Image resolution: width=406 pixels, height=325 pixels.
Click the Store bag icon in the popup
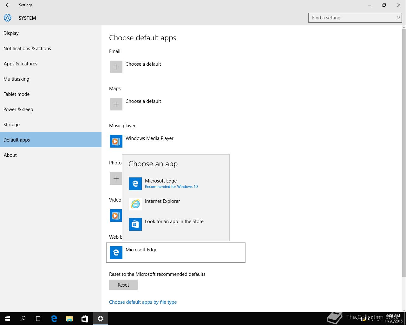135,224
